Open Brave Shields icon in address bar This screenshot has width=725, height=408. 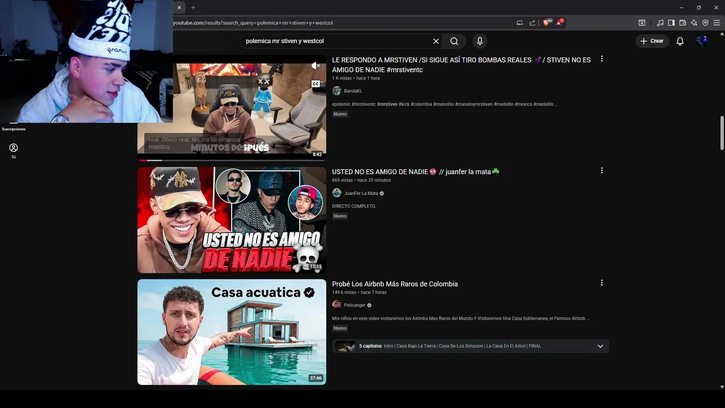point(547,23)
